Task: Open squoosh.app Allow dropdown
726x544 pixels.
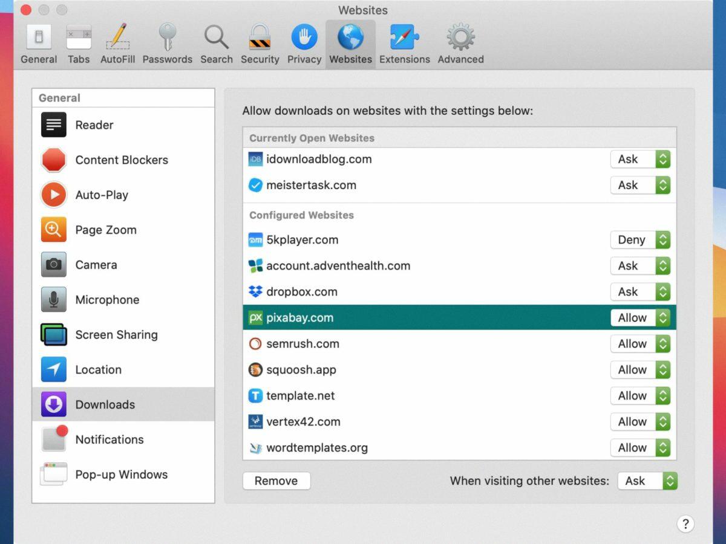Action: point(640,370)
